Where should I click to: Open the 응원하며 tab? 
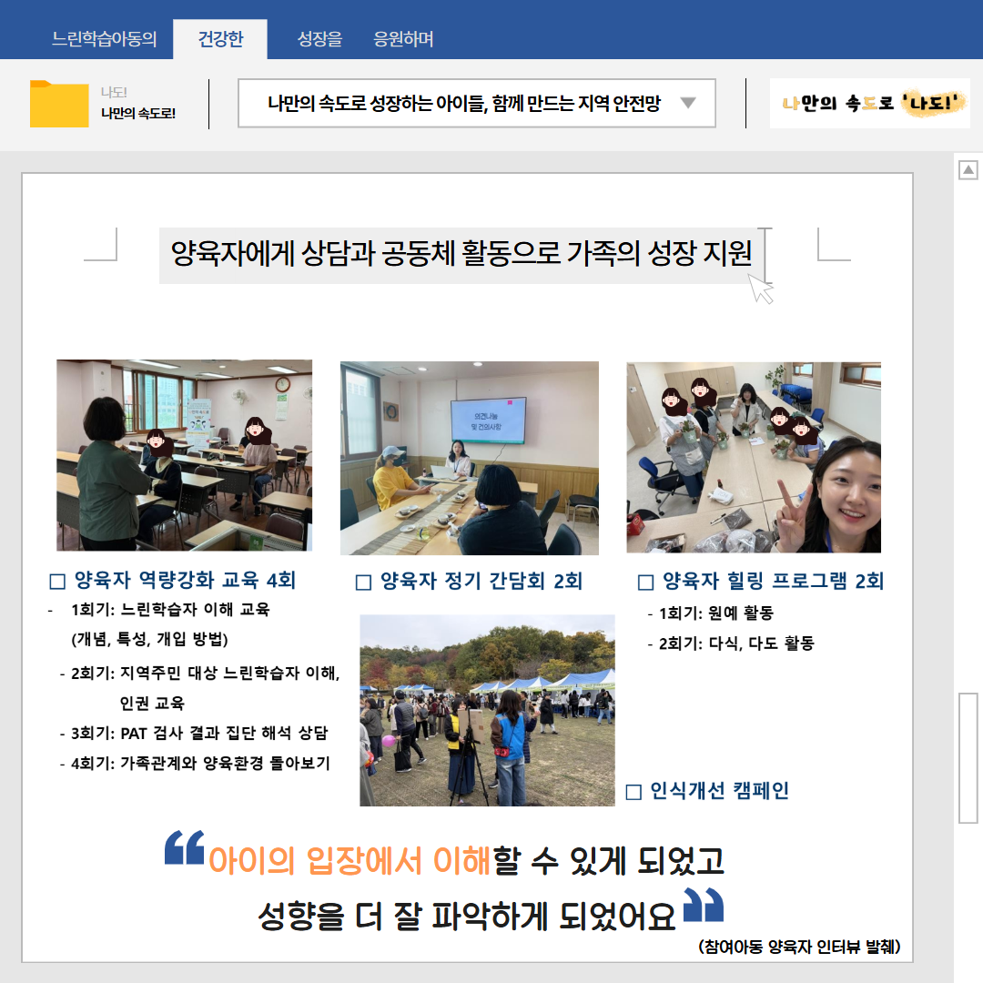(403, 39)
